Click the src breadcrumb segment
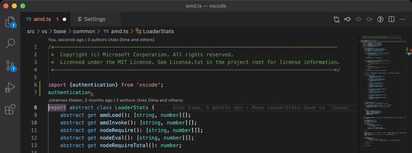Viewport: 412px width, 153px height. click(x=31, y=32)
